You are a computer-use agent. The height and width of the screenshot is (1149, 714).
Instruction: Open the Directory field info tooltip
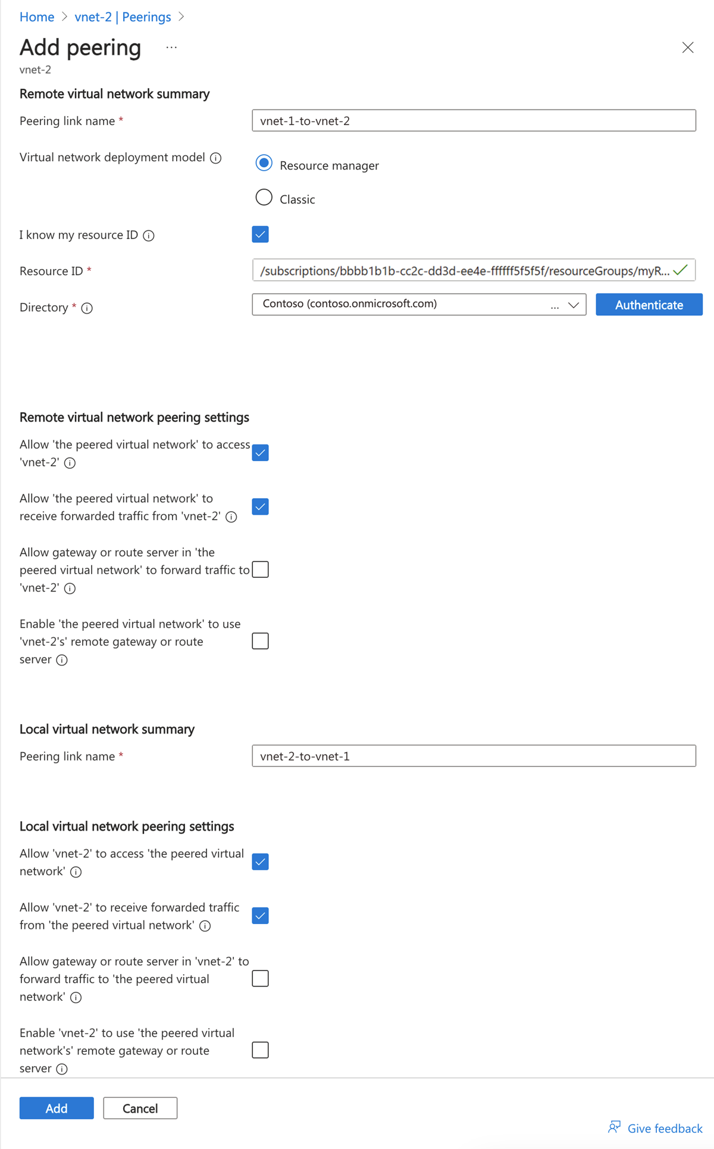[87, 308]
